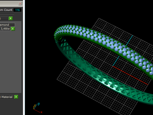Image resolution: width=153 pixels, height=115 pixels.
Task: Click the green arrow beside 3,46tw
Action: [x=13, y=29]
